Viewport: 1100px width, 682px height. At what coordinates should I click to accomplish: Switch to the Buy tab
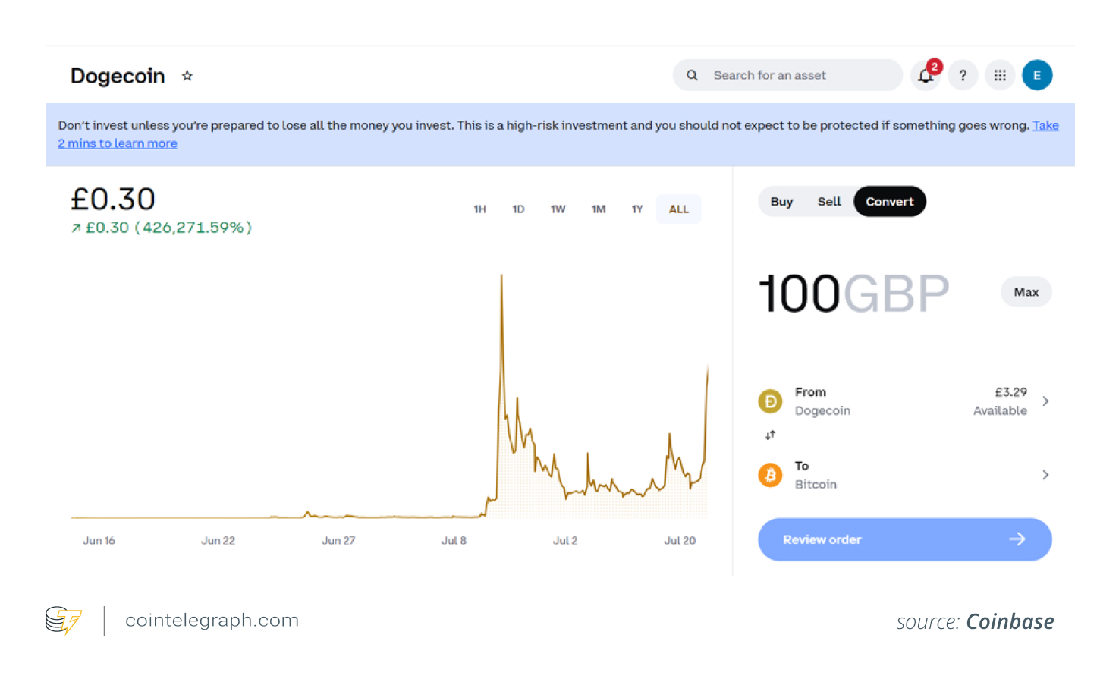pyautogui.click(x=781, y=202)
